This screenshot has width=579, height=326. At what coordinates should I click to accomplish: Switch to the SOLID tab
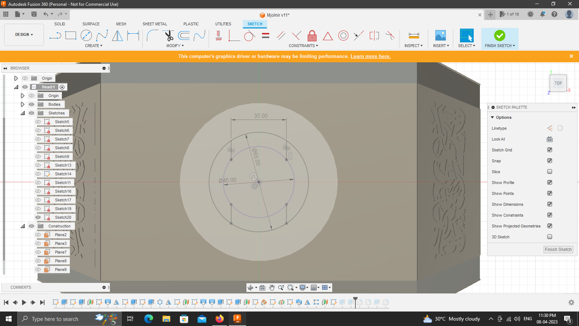click(x=60, y=24)
